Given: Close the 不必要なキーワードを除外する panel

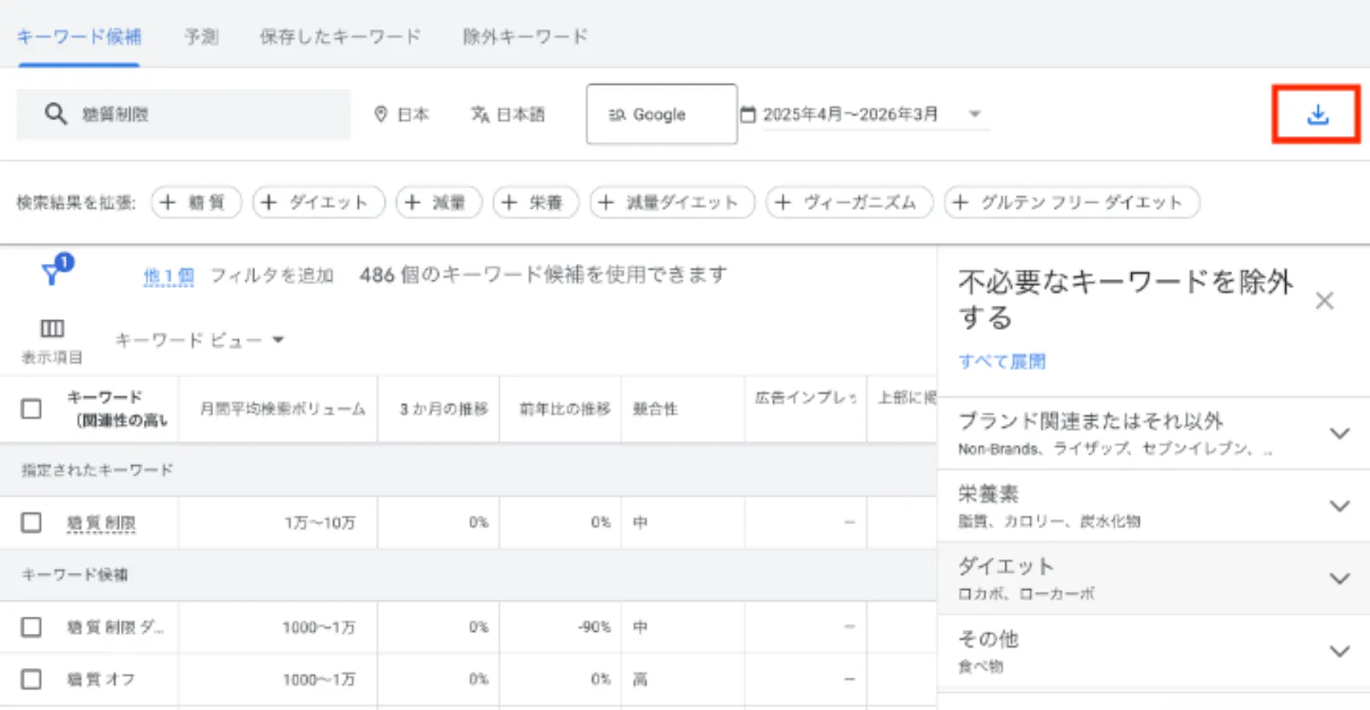Looking at the screenshot, I should 1325,301.
